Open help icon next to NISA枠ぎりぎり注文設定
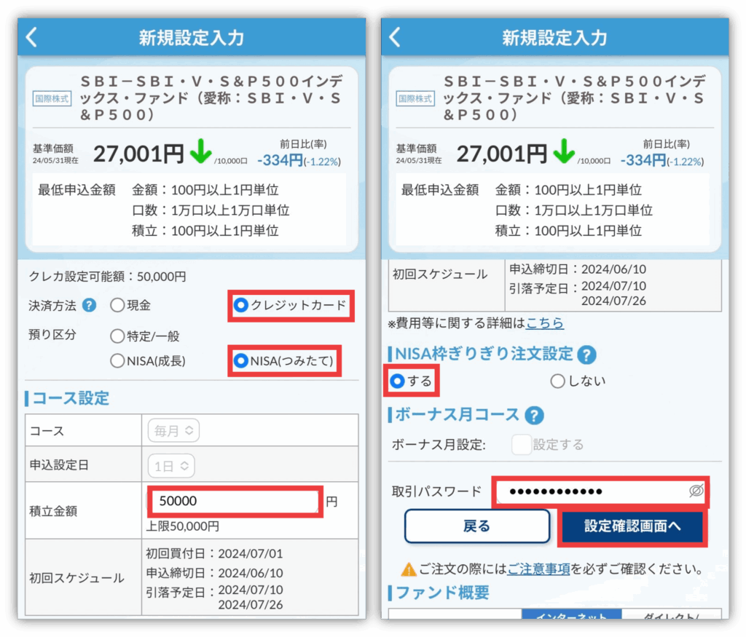746x637 pixels. 586,355
